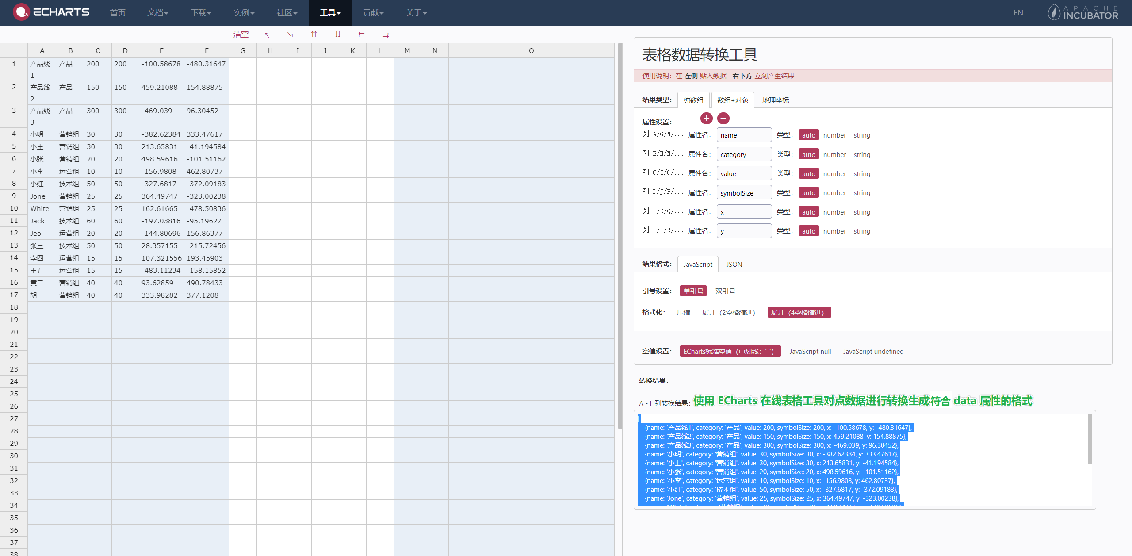
Task: Switch language to EN
Action: (x=1018, y=13)
